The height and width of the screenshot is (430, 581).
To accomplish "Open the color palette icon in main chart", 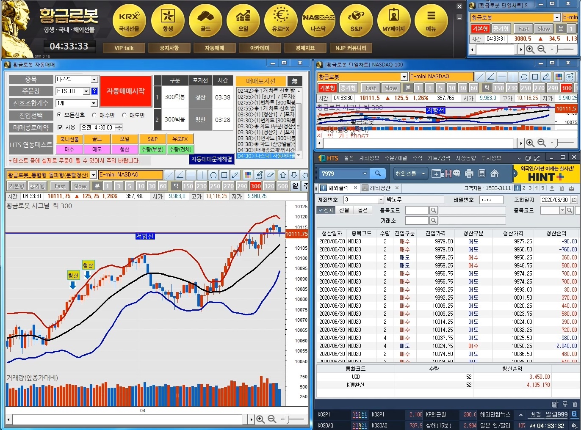I will 248,175.
